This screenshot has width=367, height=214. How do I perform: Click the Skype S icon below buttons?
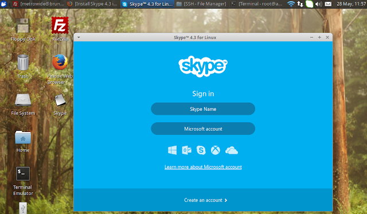(x=201, y=150)
